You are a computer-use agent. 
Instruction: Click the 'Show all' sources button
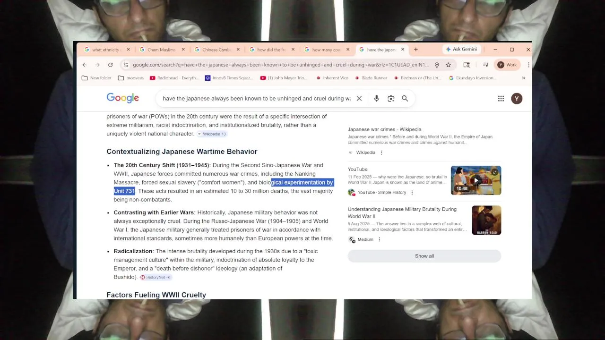point(424,256)
